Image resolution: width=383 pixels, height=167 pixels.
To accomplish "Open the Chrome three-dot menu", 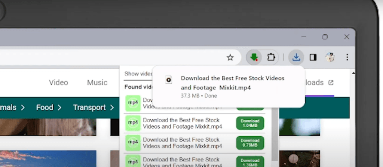I will [x=347, y=57].
